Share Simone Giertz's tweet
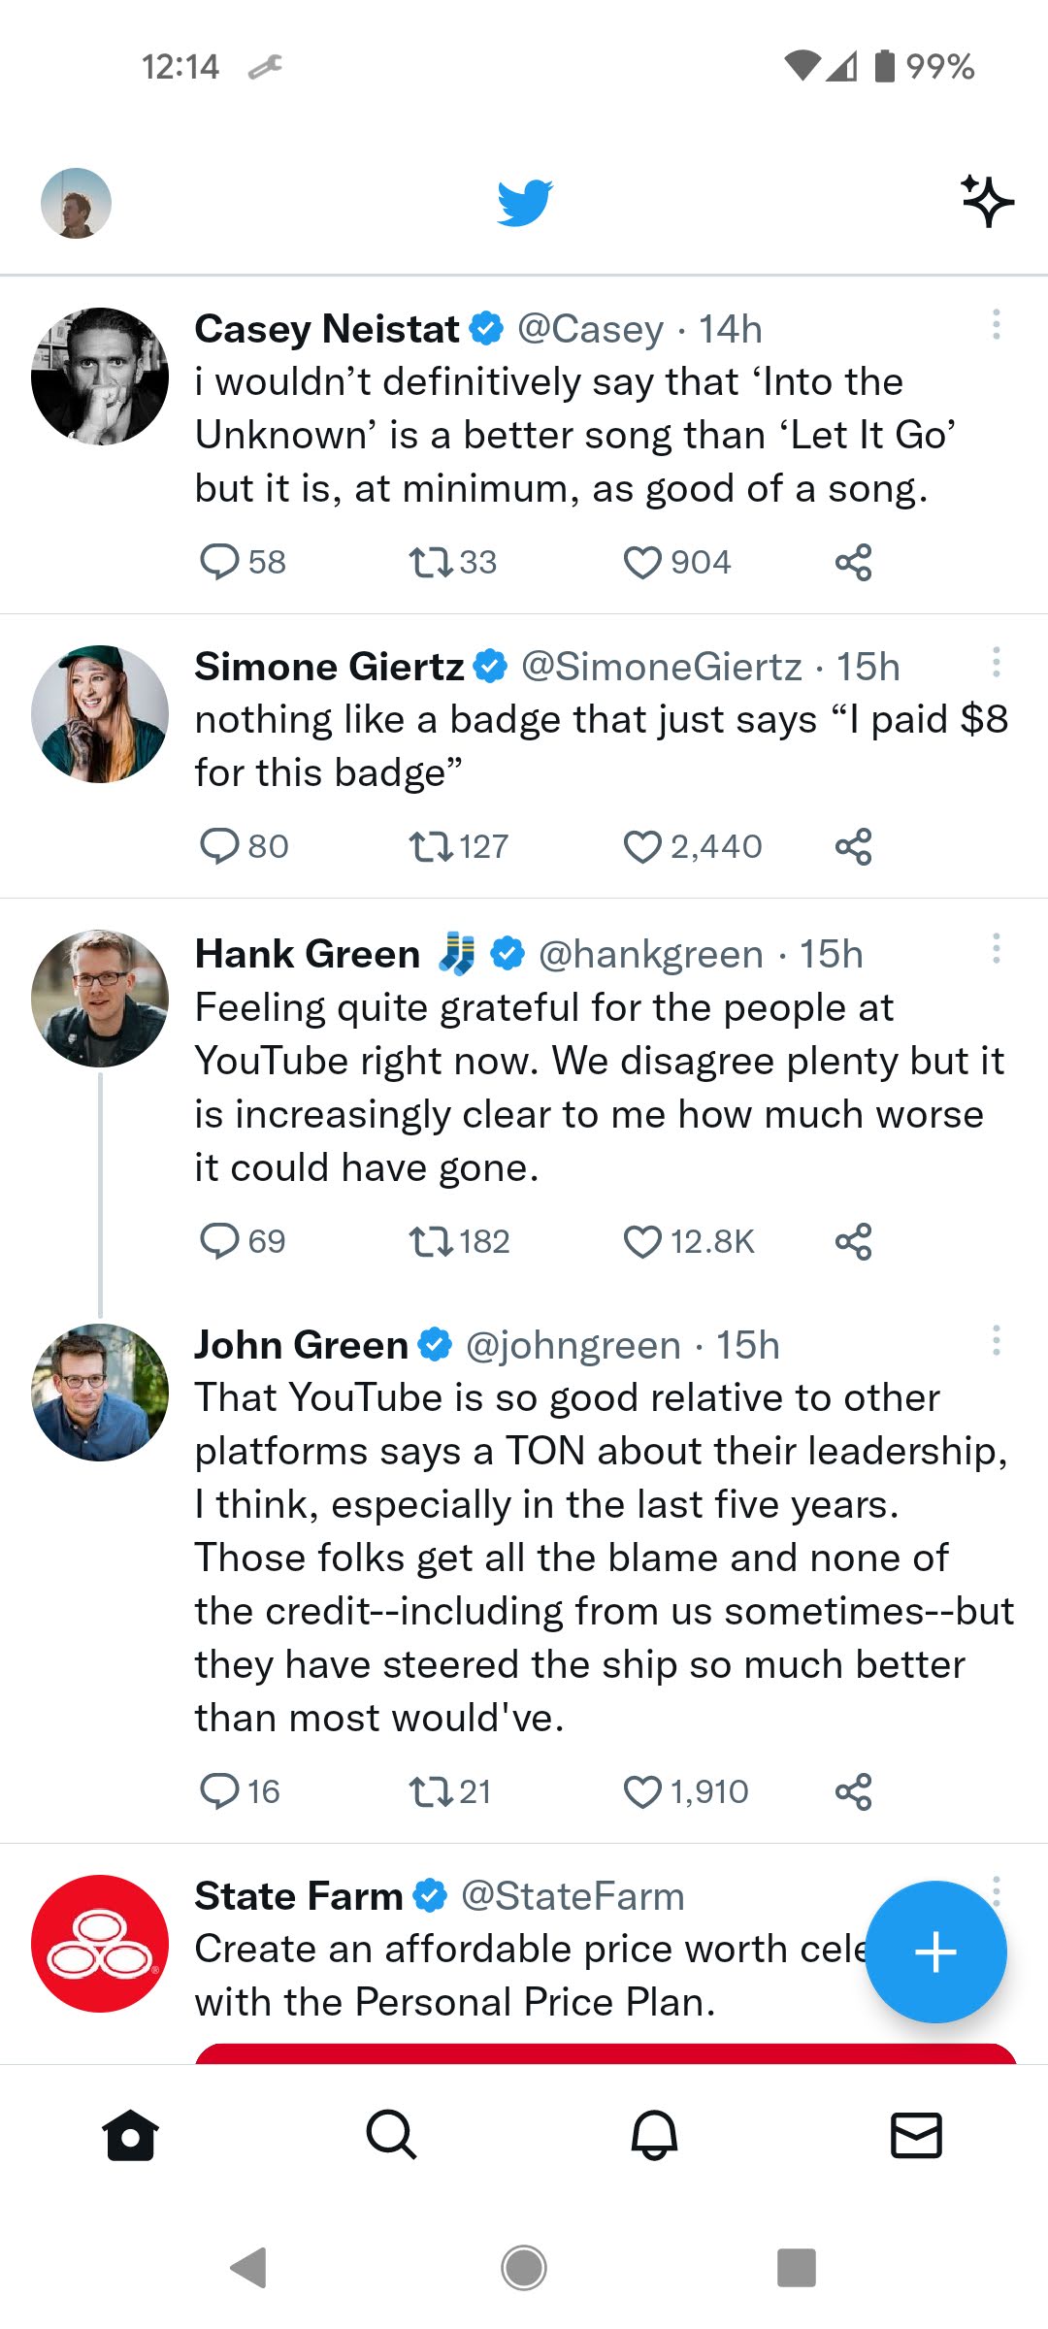 [x=853, y=846]
